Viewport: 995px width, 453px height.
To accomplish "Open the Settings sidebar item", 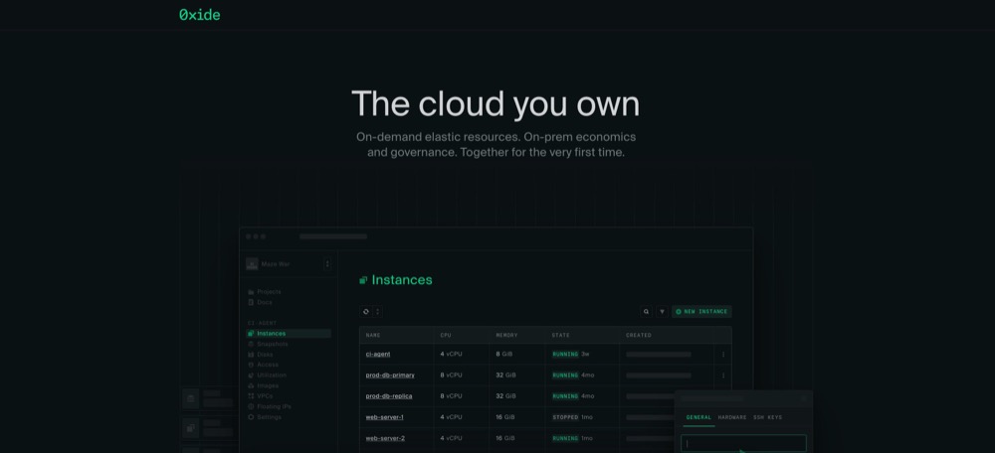I will pos(268,417).
